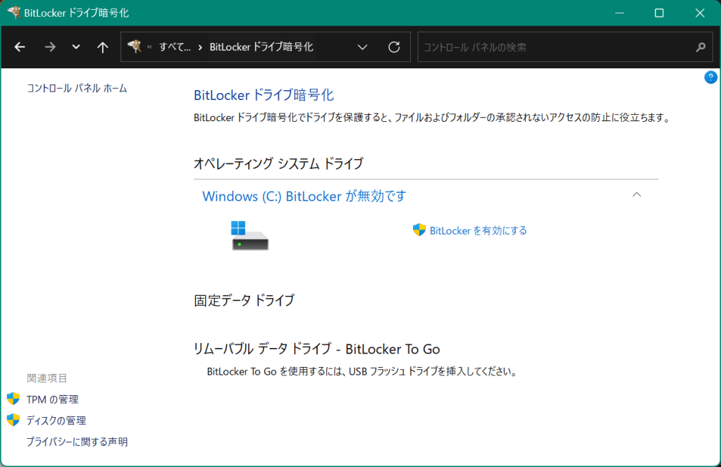Open the « breadcrumb overflow chevron
Screen dimensions: 721x467
pos(149,47)
